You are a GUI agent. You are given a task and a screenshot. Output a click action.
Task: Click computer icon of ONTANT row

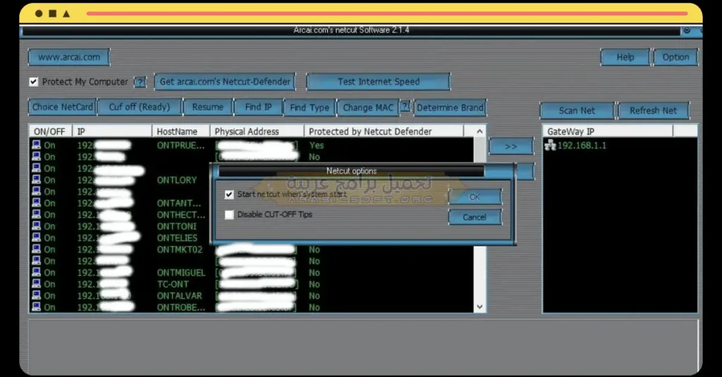point(37,203)
